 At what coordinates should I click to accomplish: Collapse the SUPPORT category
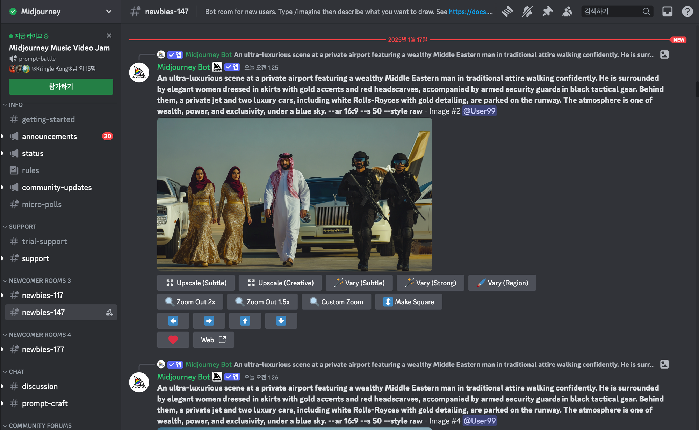click(22, 227)
